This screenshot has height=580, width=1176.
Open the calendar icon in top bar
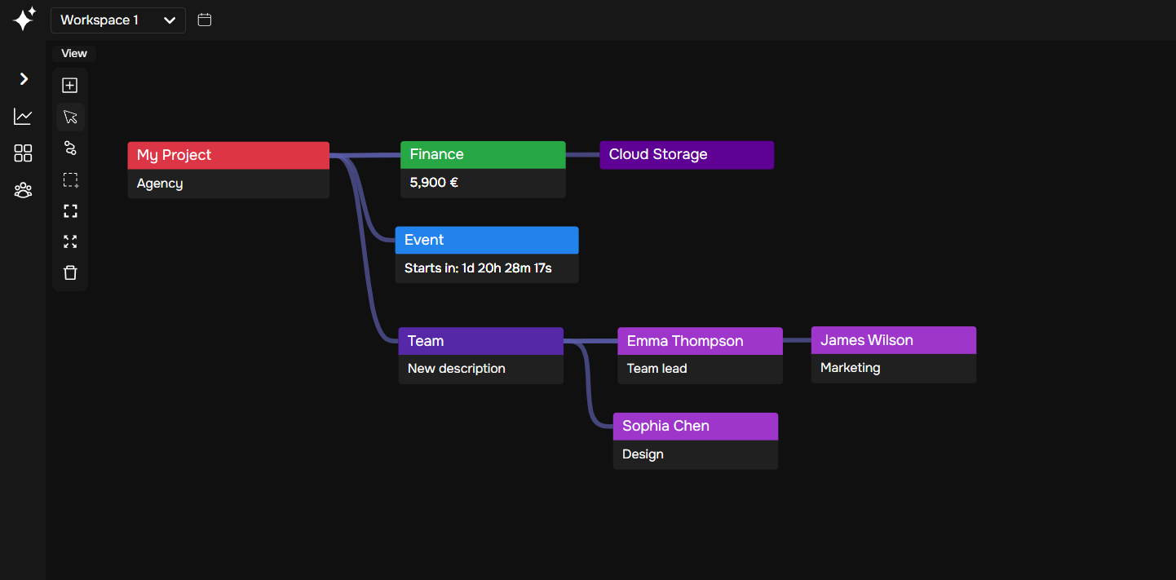(205, 20)
